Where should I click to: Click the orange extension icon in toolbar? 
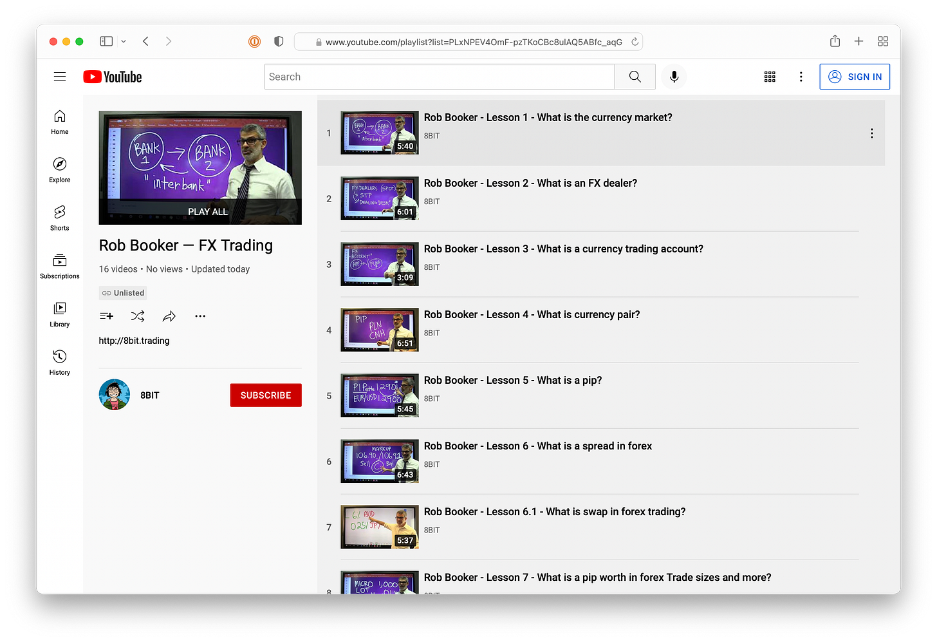pyautogui.click(x=255, y=41)
